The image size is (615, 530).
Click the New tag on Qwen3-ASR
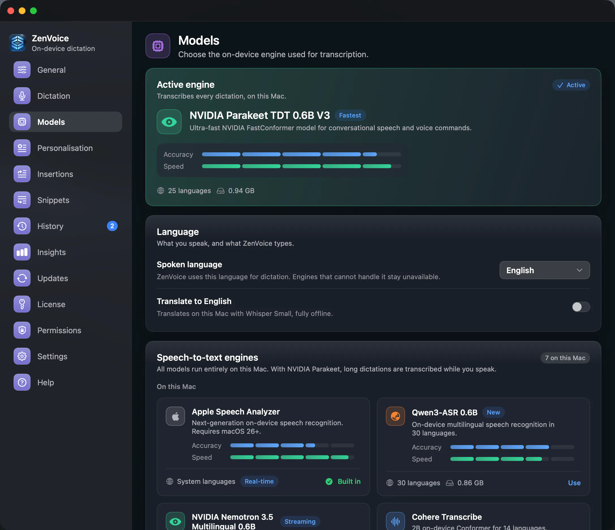tap(493, 412)
